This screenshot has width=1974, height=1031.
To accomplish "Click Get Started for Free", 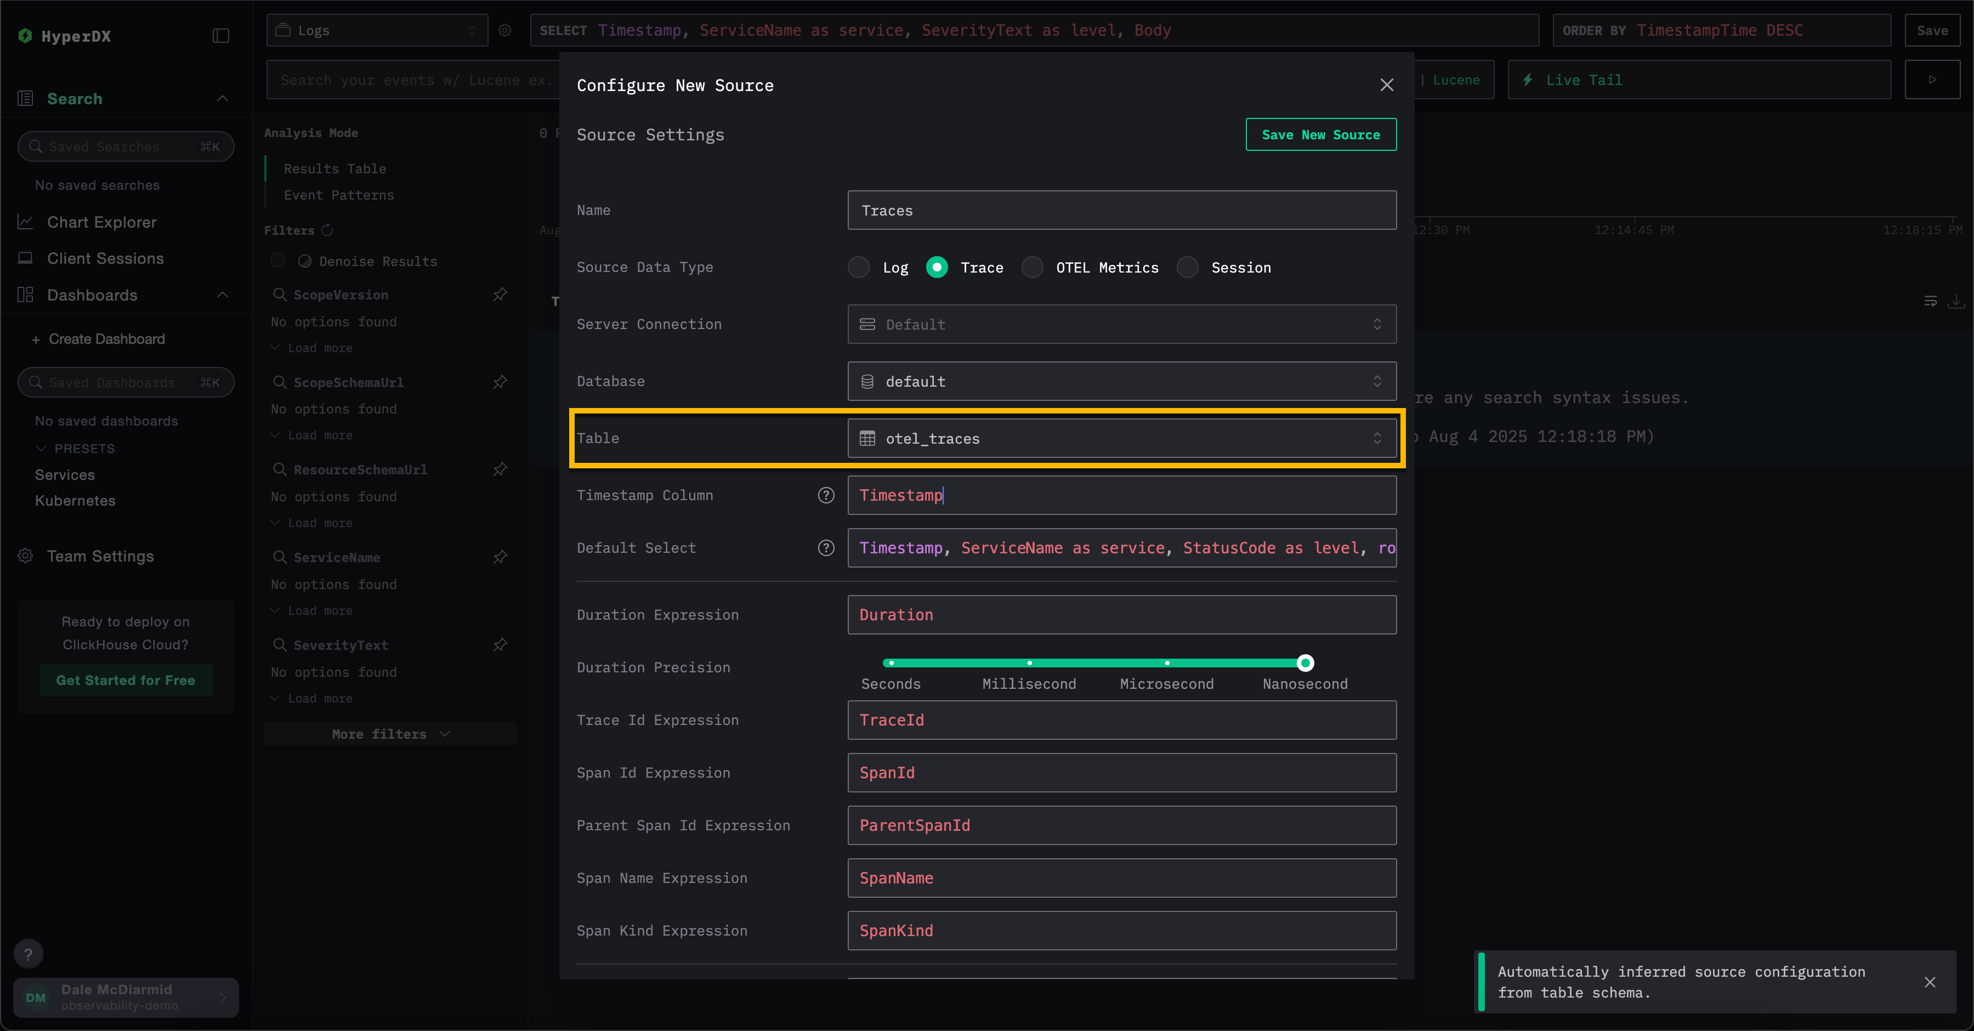I will pyautogui.click(x=125, y=680).
